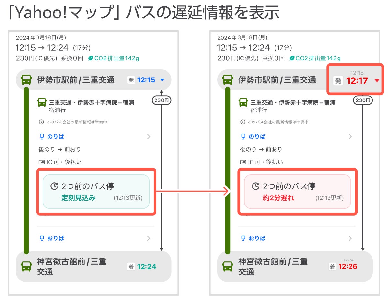Open おりば link in left panel
Screen dimensions: 388x296
click(56, 238)
